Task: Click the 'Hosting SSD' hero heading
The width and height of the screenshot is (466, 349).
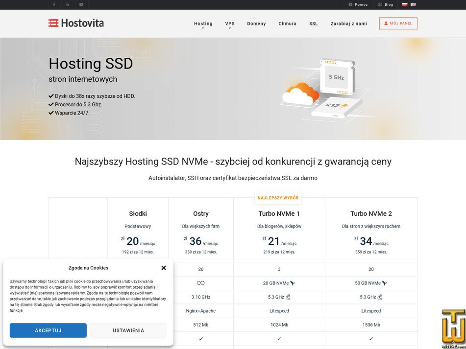Action: (x=91, y=64)
